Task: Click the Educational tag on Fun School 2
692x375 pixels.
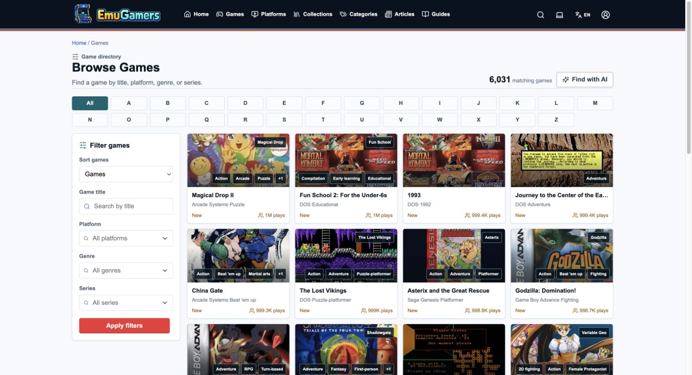Action: [x=379, y=179]
